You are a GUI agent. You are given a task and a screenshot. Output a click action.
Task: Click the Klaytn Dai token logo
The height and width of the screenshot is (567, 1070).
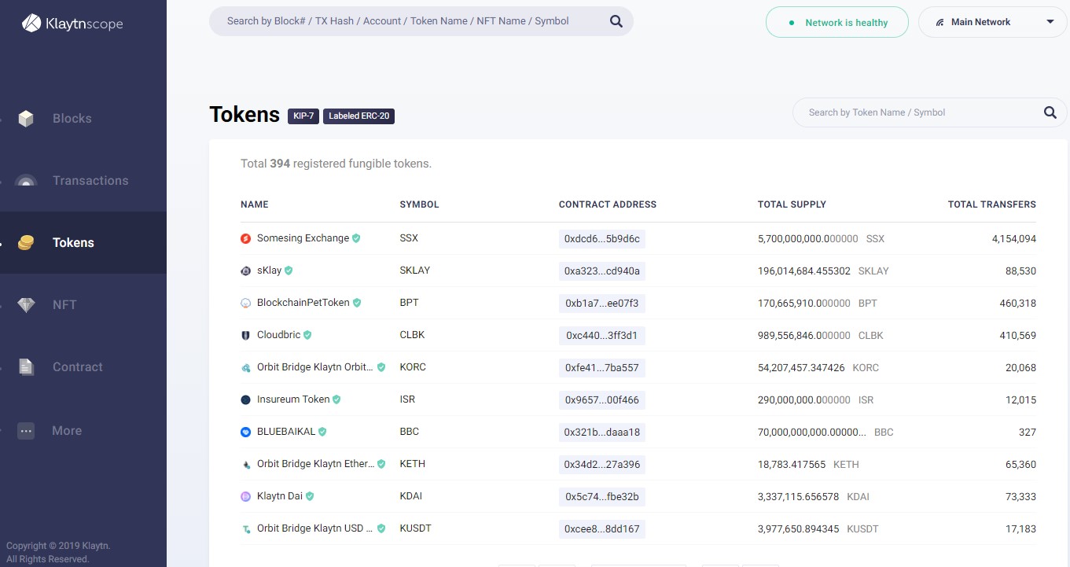click(246, 496)
